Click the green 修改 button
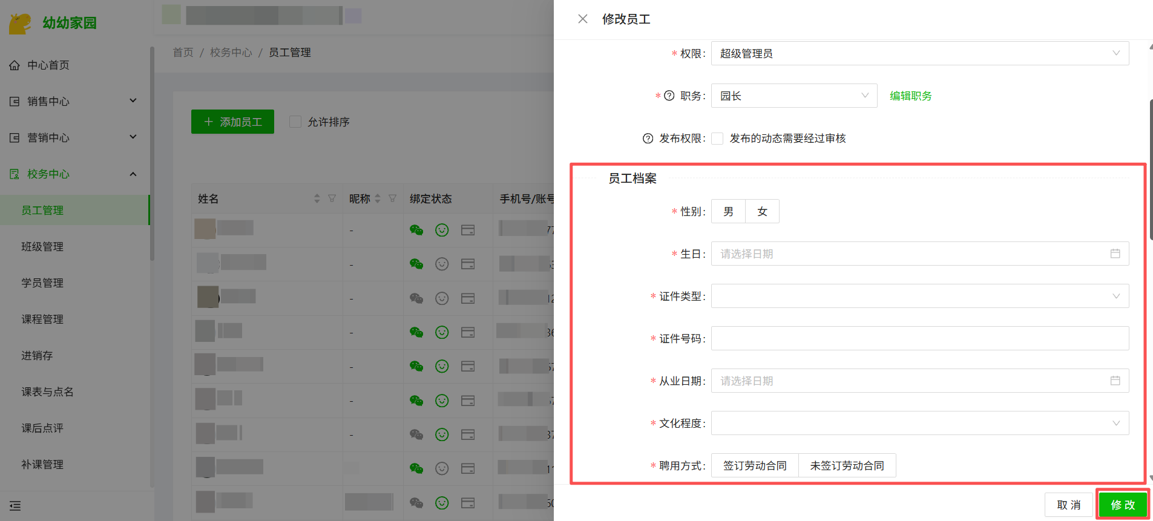1153x521 pixels. (1122, 505)
